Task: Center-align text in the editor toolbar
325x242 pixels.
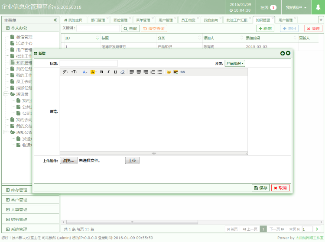Action: [139, 72]
